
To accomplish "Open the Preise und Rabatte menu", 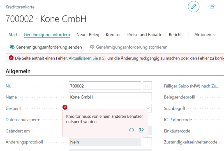I will (145, 35).
